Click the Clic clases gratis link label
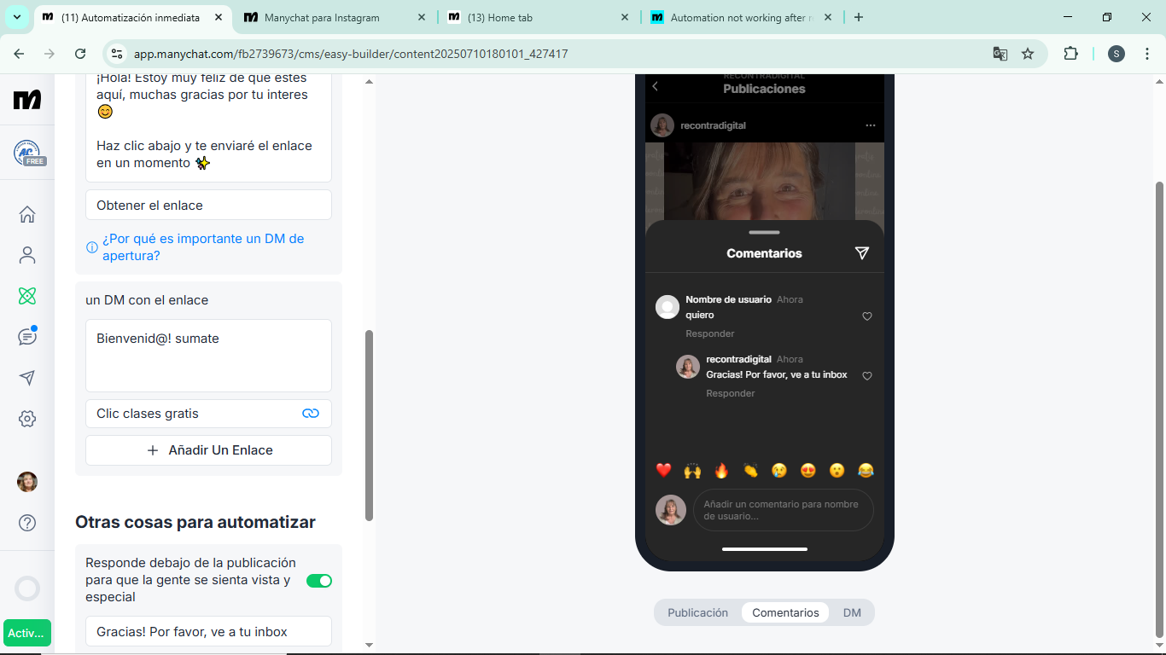The width and height of the screenshot is (1166, 655). (x=147, y=414)
